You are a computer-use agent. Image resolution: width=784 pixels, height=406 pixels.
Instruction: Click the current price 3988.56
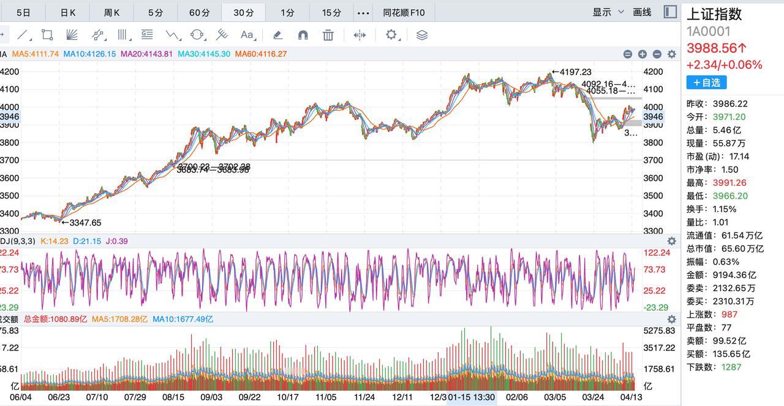(x=717, y=48)
